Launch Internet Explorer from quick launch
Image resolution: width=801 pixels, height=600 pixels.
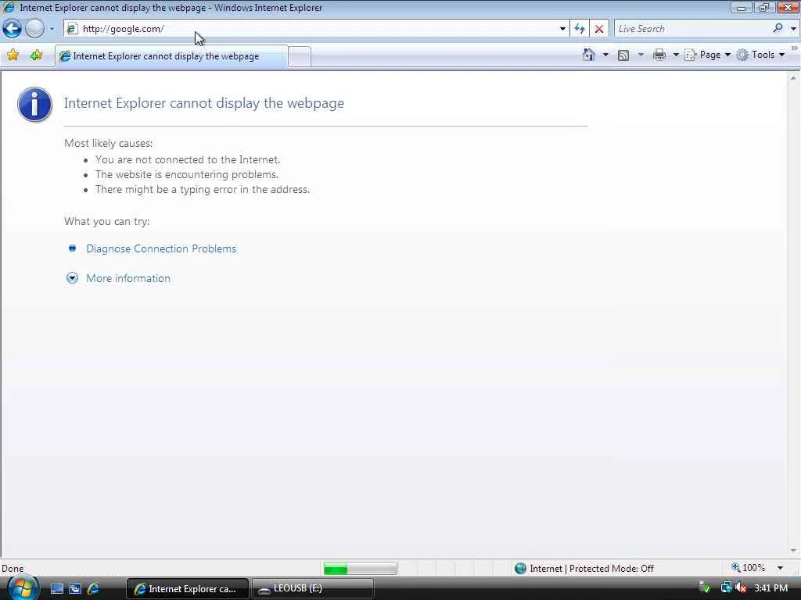pyautogui.click(x=93, y=589)
